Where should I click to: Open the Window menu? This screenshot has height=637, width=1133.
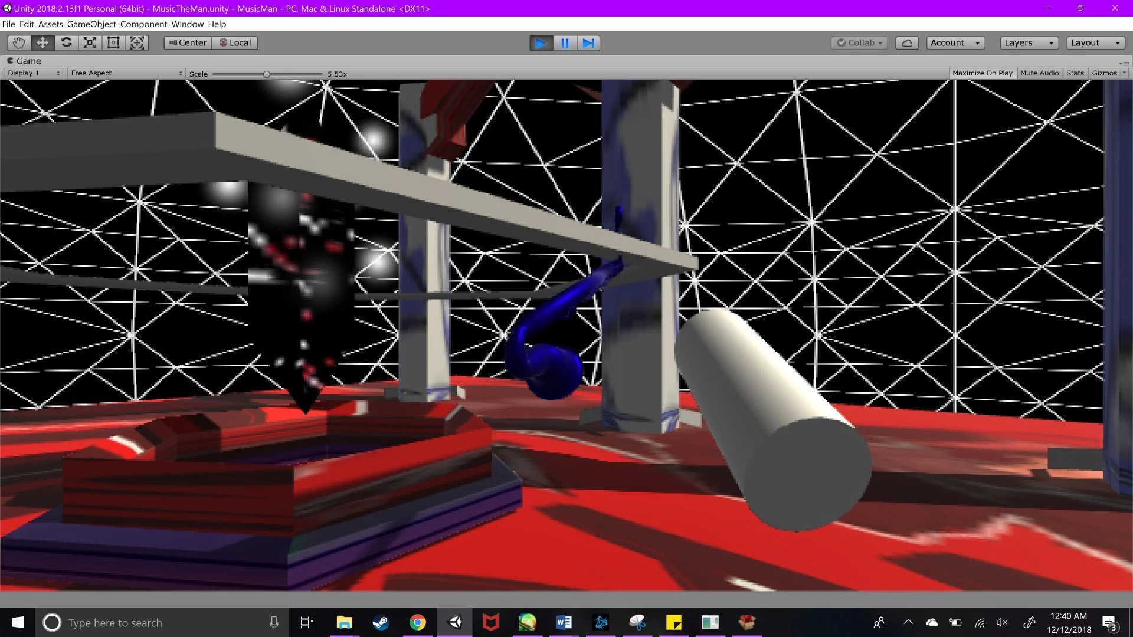[x=188, y=24]
